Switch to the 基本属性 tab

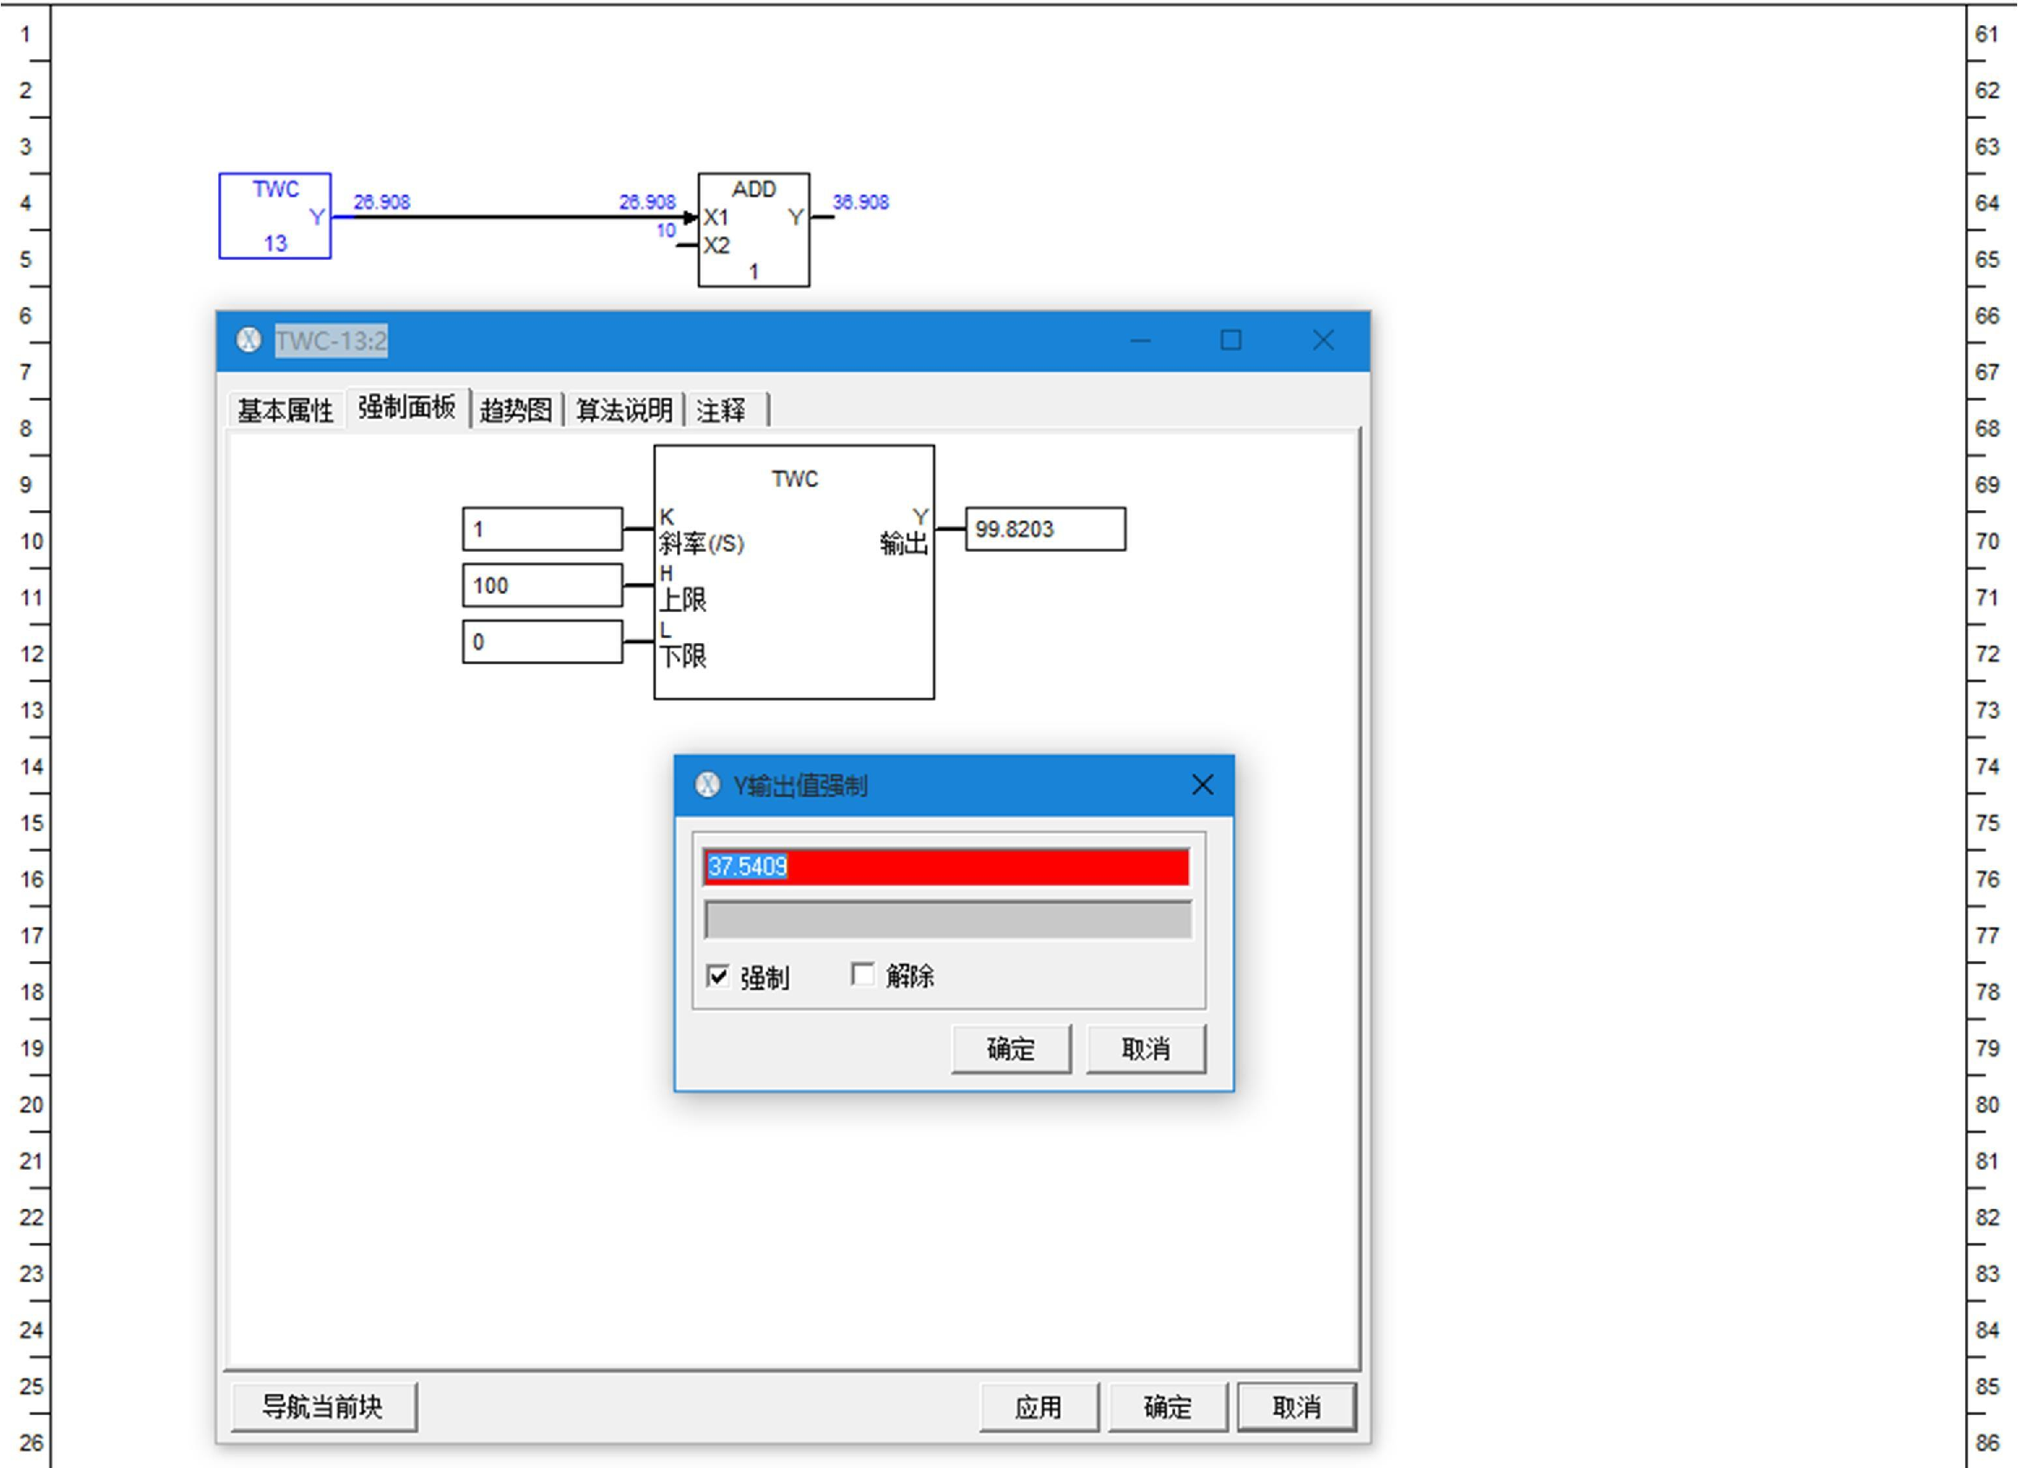tap(285, 410)
